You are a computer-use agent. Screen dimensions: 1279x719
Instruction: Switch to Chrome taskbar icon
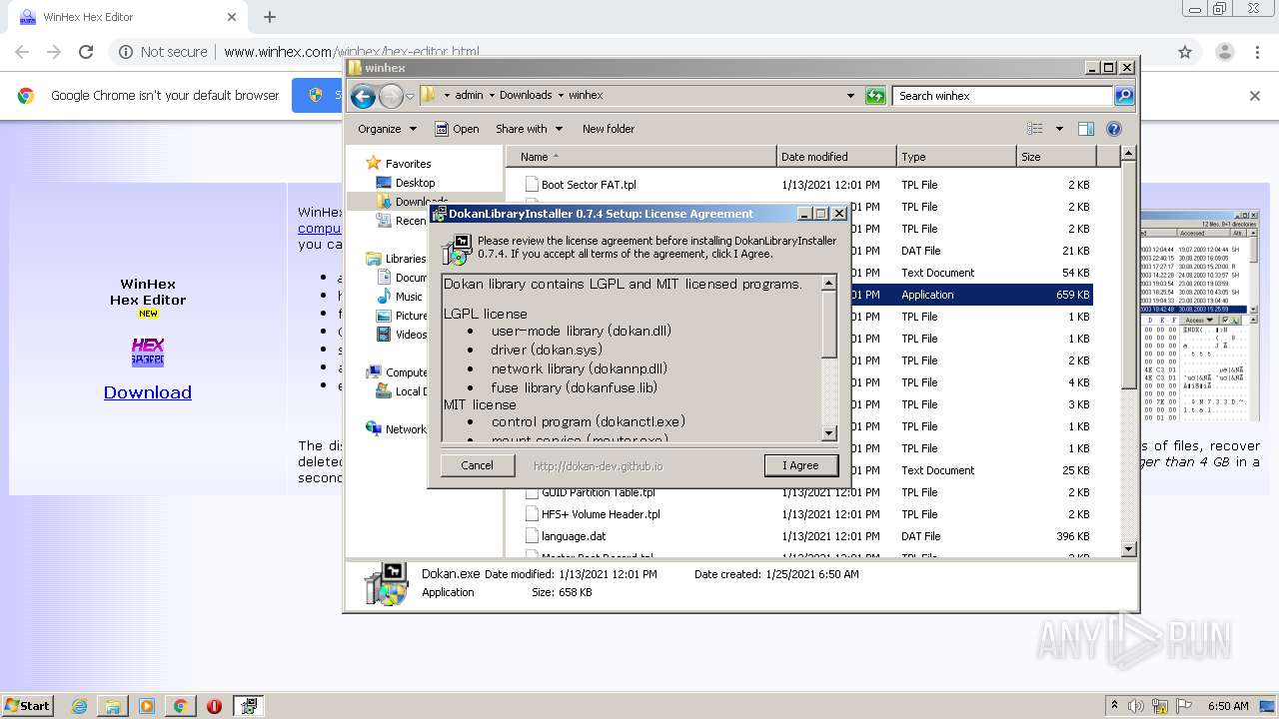click(180, 706)
